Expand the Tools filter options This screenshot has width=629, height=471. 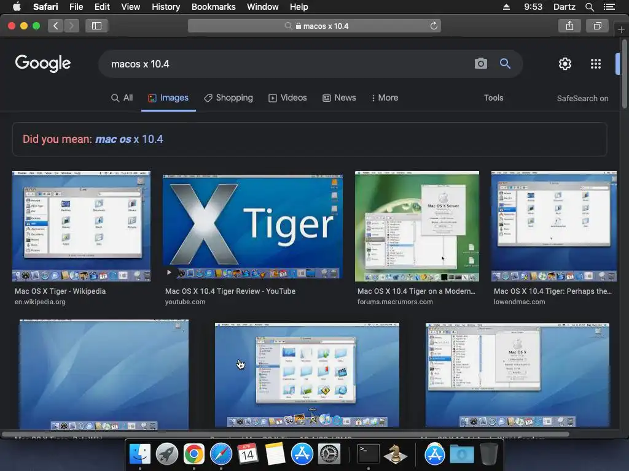[x=493, y=98]
